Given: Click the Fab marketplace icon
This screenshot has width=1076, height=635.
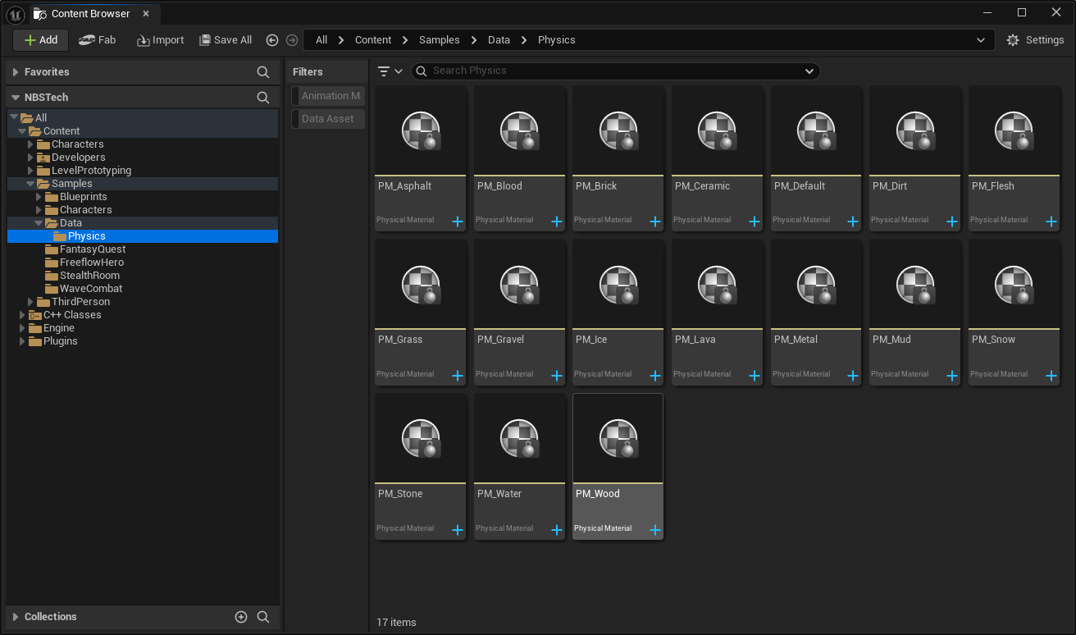Looking at the screenshot, I should (x=87, y=40).
